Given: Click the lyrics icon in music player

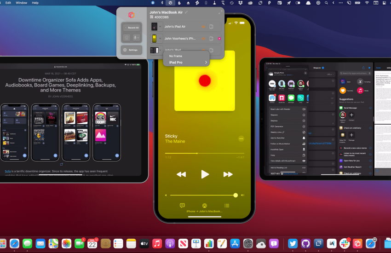Looking at the screenshot, I should tap(182, 206).
